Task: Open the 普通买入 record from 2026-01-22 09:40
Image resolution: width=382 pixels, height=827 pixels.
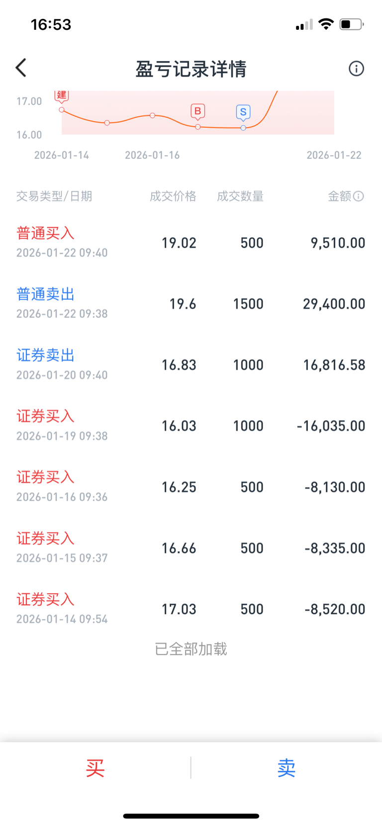Action: [191, 243]
